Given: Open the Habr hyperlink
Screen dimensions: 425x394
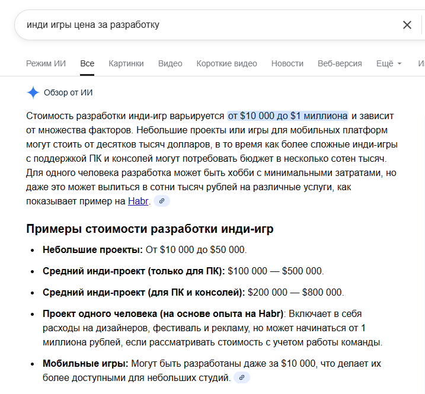Looking at the screenshot, I should [x=136, y=201].
